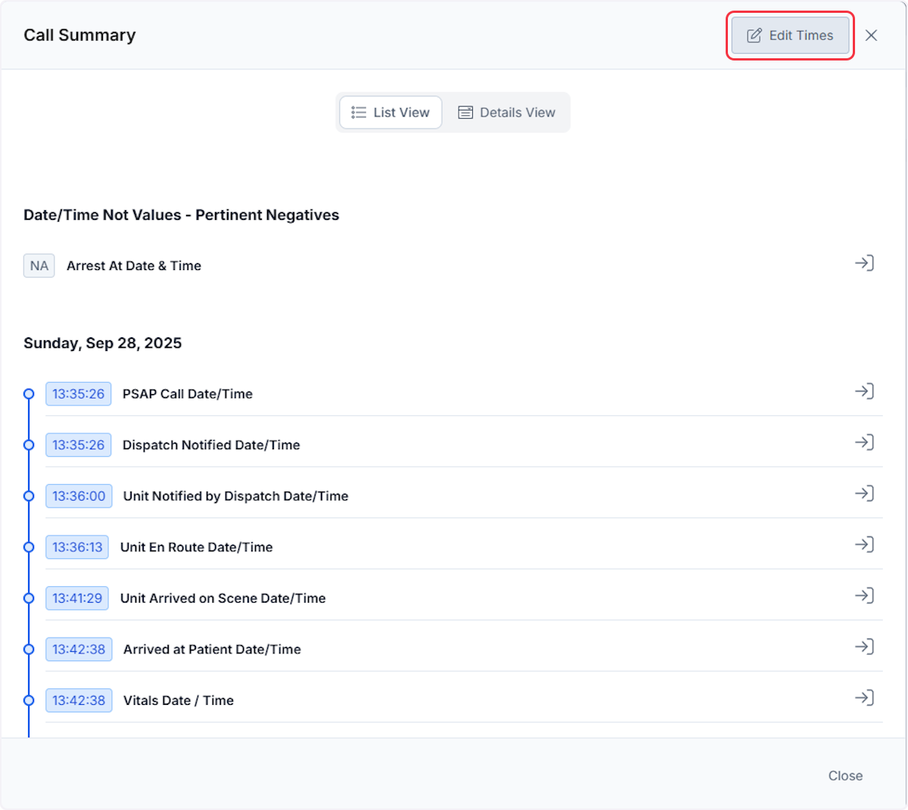Select Arrest At Date & Time label
Viewport: 908px width, 810px height.
click(134, 265)
